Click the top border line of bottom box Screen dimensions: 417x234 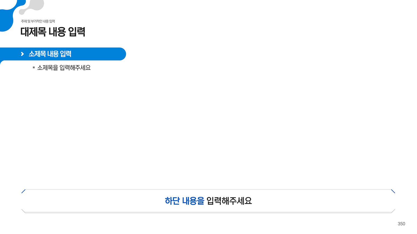click(x=208, y=190)
